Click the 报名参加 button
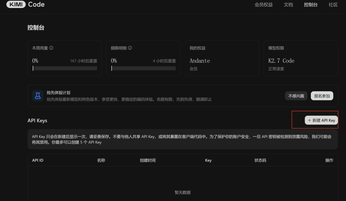This screenshot has height=201, width=346. [x=322, y=96]
